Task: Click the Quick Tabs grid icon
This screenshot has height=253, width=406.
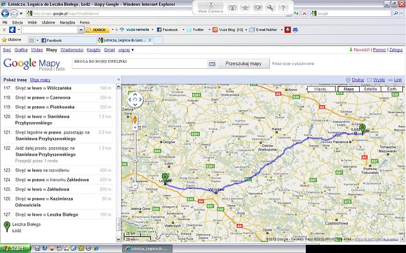Action: [x=32, y=40]
